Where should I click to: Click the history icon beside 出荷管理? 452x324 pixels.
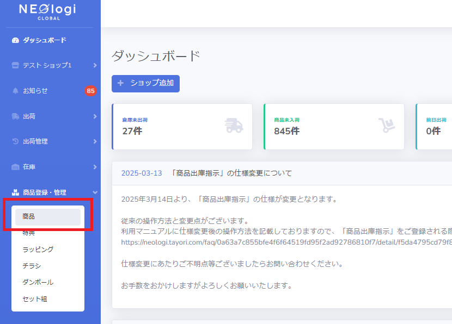pyautogui.click(x=15, y=141)
